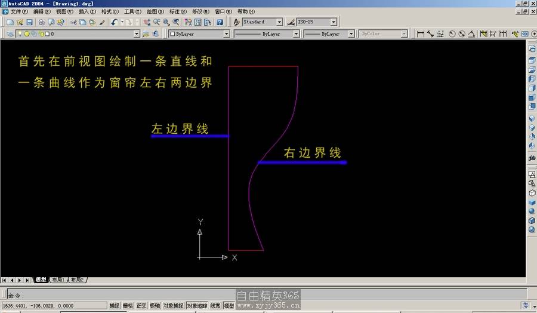Switch to the 布局1 layout tab

tap(58, 280)
